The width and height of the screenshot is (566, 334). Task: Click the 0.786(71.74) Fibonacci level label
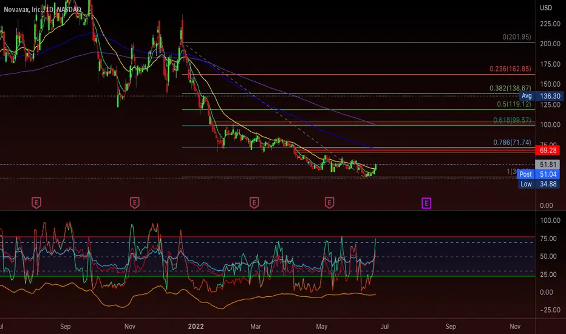click(512, 142)
